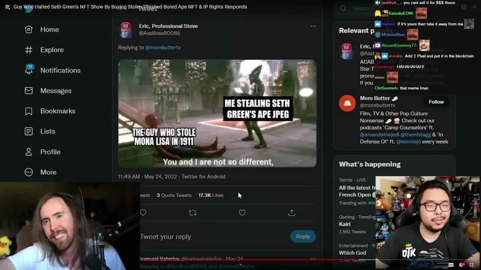The width and height of the screenshot is (481, 270).
Task: Open the French Open Tennis LIVE trend
Action: point(357,191)
